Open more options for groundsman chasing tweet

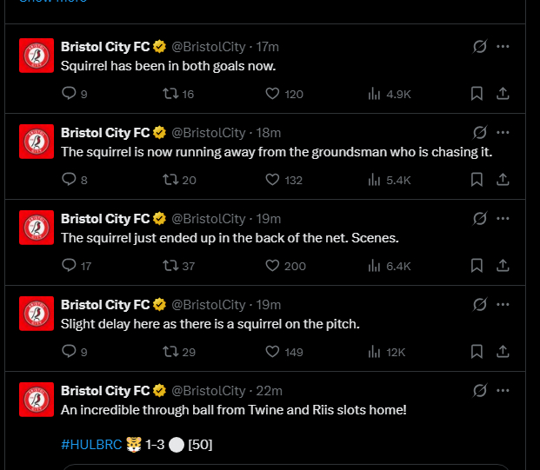[x=503, y=132]
